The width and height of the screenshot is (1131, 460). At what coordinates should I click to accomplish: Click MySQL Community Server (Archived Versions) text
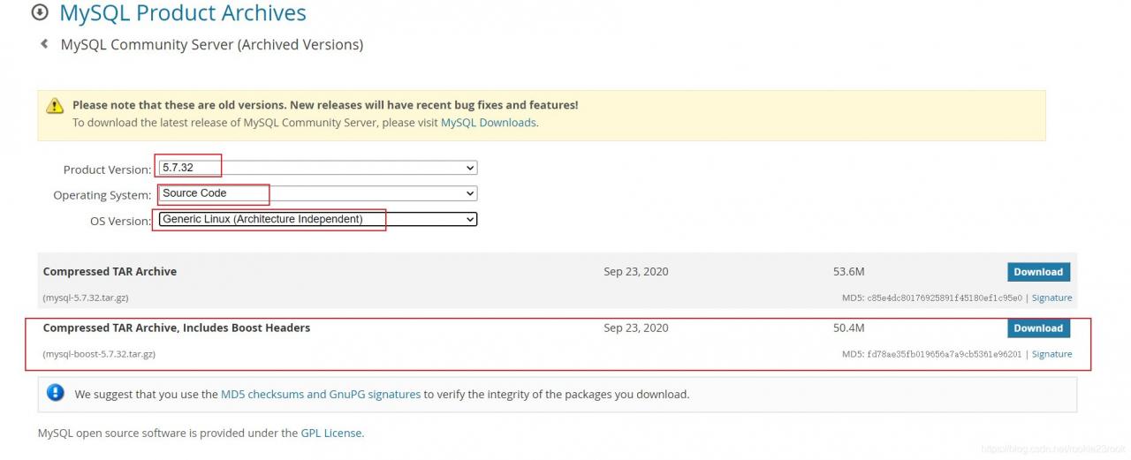point(212,44)
